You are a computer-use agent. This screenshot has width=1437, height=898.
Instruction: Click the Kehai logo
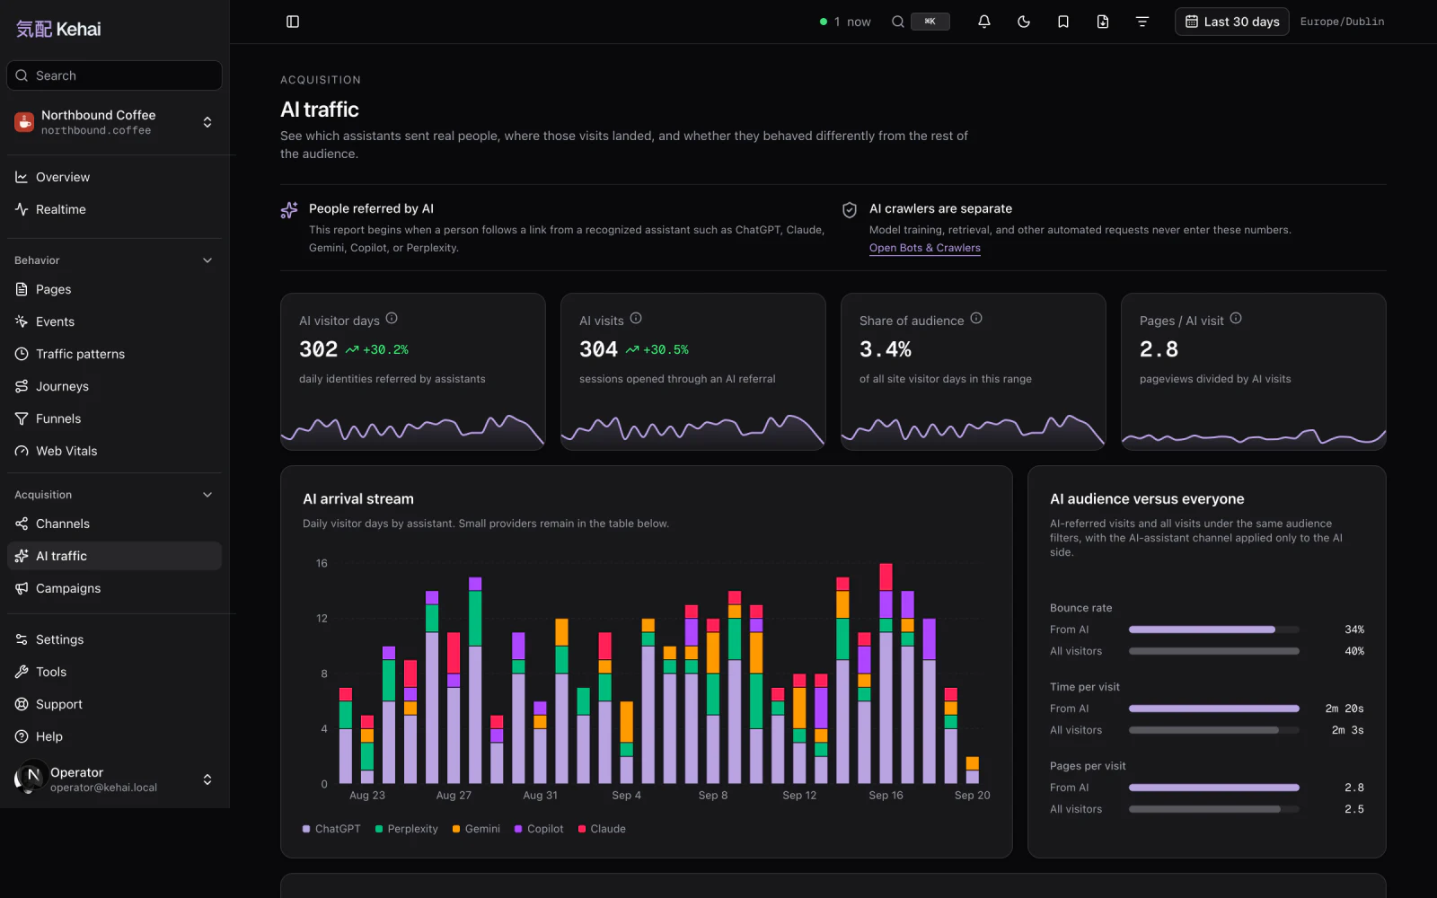[x=58, y=29]
